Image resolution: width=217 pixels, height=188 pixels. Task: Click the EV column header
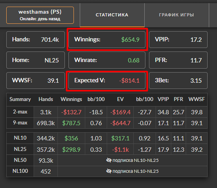tap(120, 99)
